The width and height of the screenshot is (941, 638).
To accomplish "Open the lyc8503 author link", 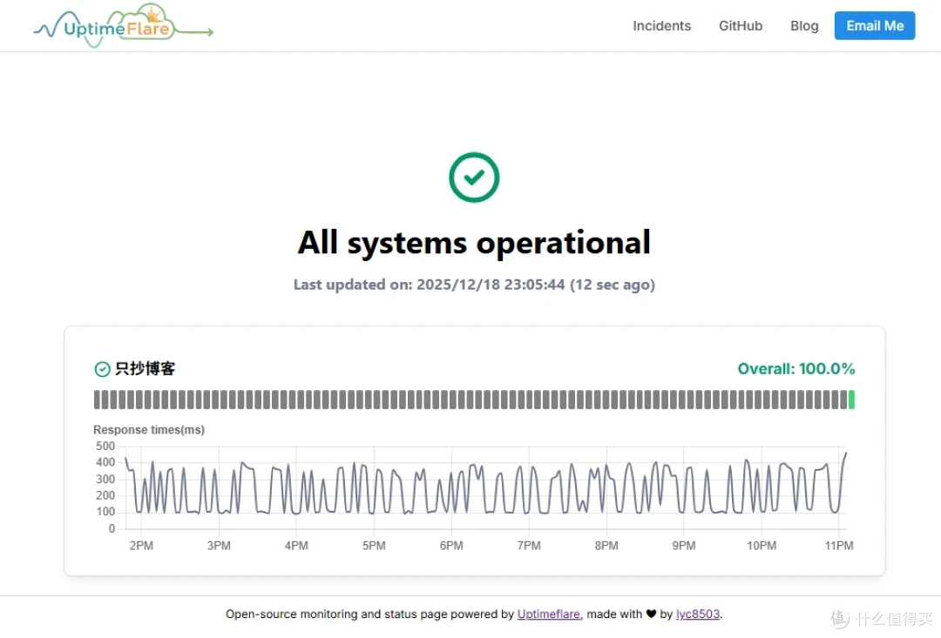I will pyautogui.click(x=698, y=614).
